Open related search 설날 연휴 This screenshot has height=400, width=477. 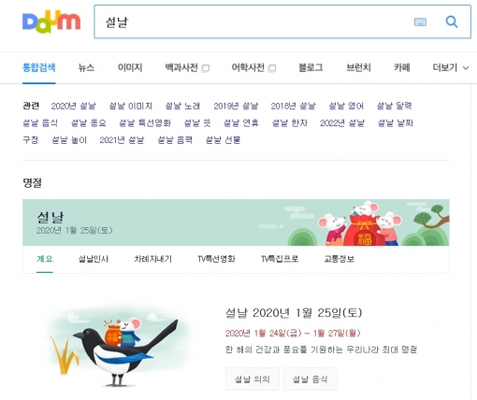(241, 123)
